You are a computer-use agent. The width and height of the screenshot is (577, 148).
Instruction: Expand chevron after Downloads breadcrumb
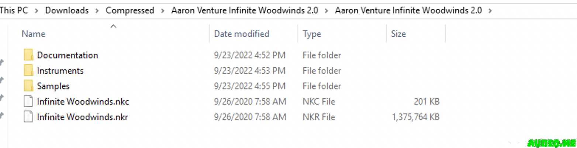click(x=97, y=11)
